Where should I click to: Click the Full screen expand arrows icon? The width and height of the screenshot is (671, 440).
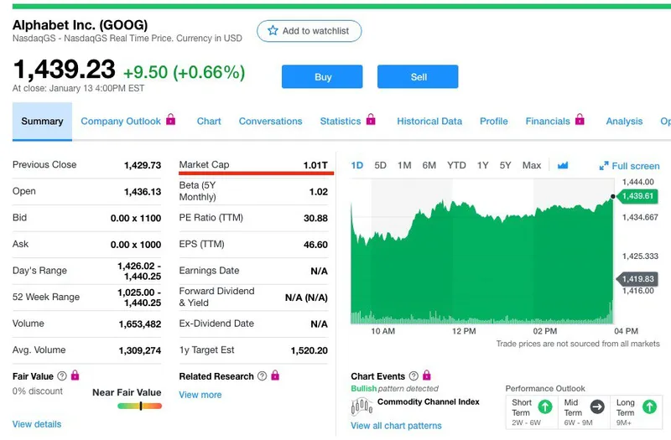pyautogui.click(x=604, y=166)
